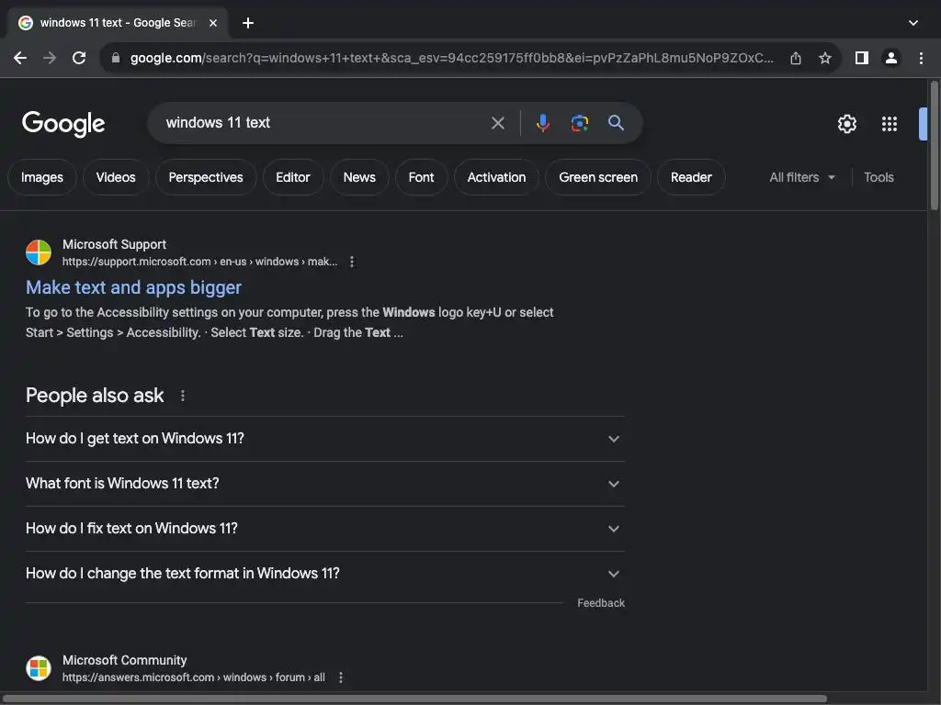The image size is (941, 705).
Task: View site information lock icon
Action: (116, 58)
